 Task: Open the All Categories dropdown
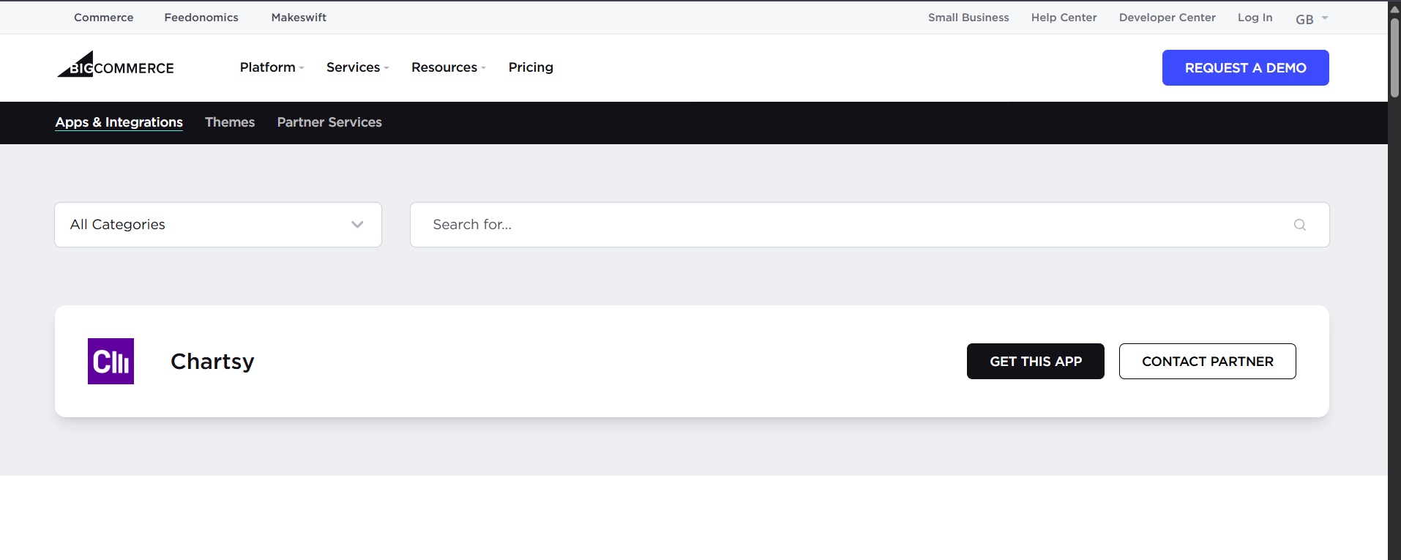[x=218, y=225]
